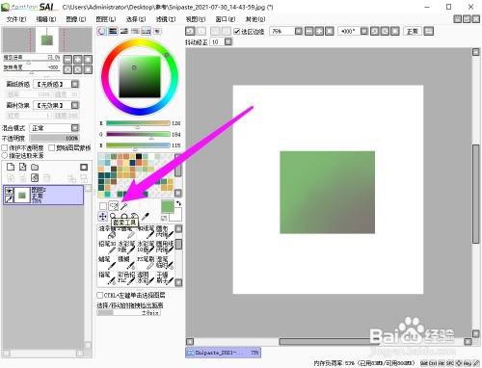Open the 抖动修正 stabilizer dropdown
Viewport: 482px width, 368px height.
(228, 41)
